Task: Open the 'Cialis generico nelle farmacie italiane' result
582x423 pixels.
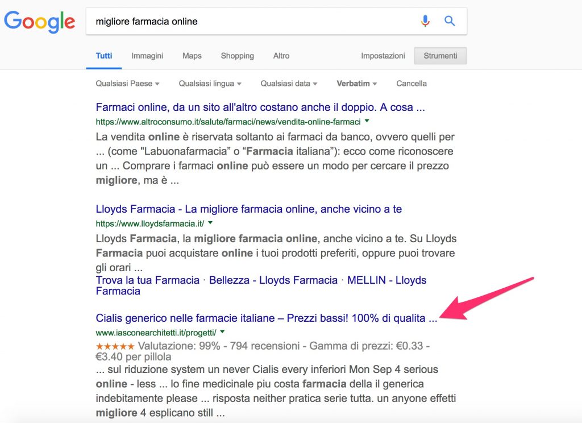Action: pos(267,318)
